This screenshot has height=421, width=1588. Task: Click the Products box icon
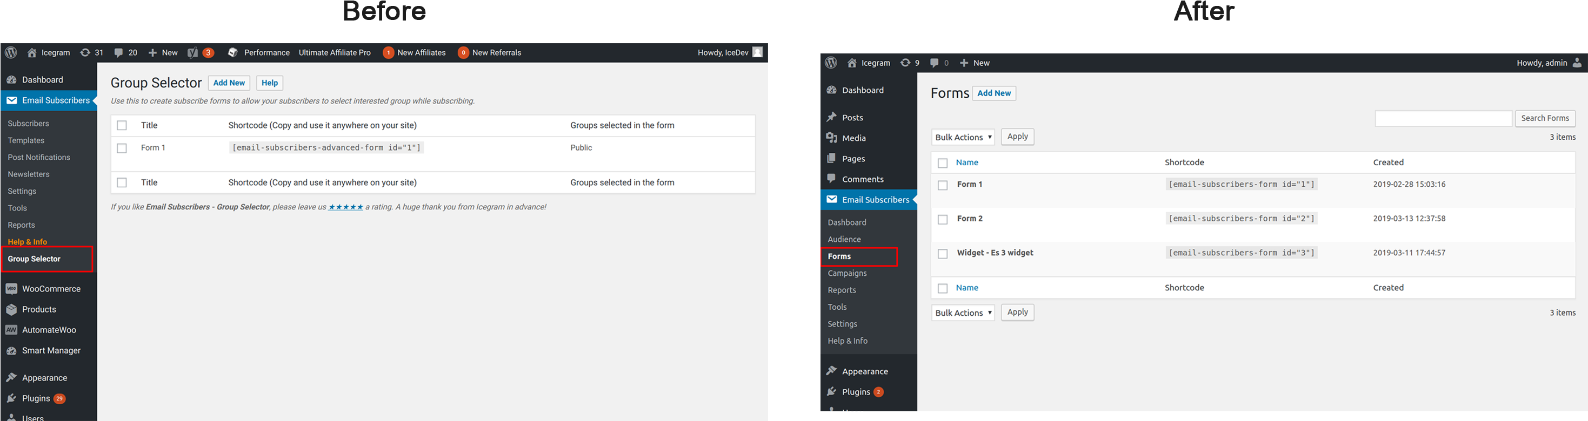tap(11, 310)
